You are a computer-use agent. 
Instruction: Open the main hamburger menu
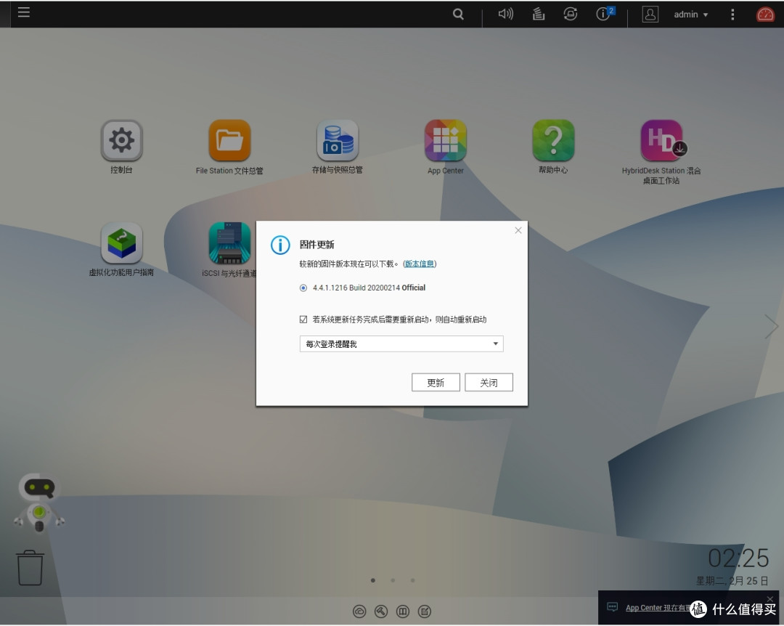click(x=23, y=12)
